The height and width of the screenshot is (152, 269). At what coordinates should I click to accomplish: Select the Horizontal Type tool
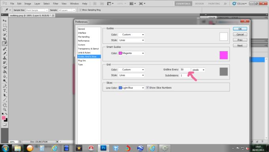coord(5,91)
